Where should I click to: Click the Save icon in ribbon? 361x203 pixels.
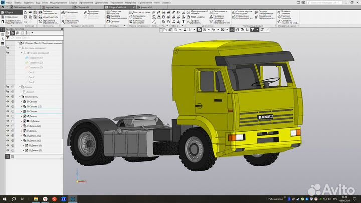coord(35,12)
